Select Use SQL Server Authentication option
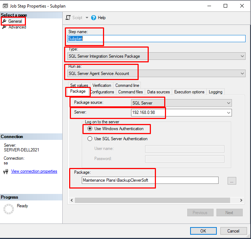The height and width of the screenshot is (239, 251). (90, 139)
